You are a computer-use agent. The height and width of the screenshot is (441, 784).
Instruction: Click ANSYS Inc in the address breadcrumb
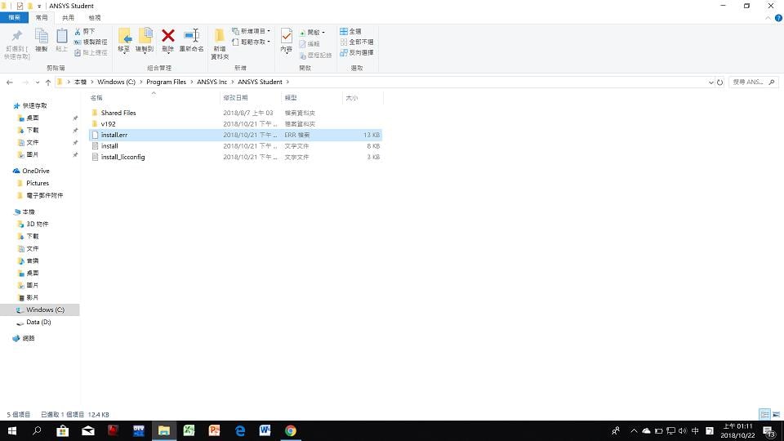tap(212, 82)
